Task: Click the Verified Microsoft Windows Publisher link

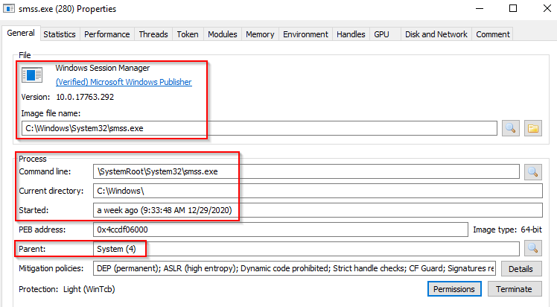Action: 124,82
